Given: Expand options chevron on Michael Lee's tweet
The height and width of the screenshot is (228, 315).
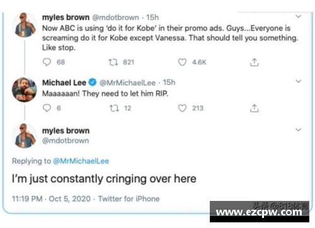Looking at the screenshot, I should pyautogui.click(x=299, y=81).
